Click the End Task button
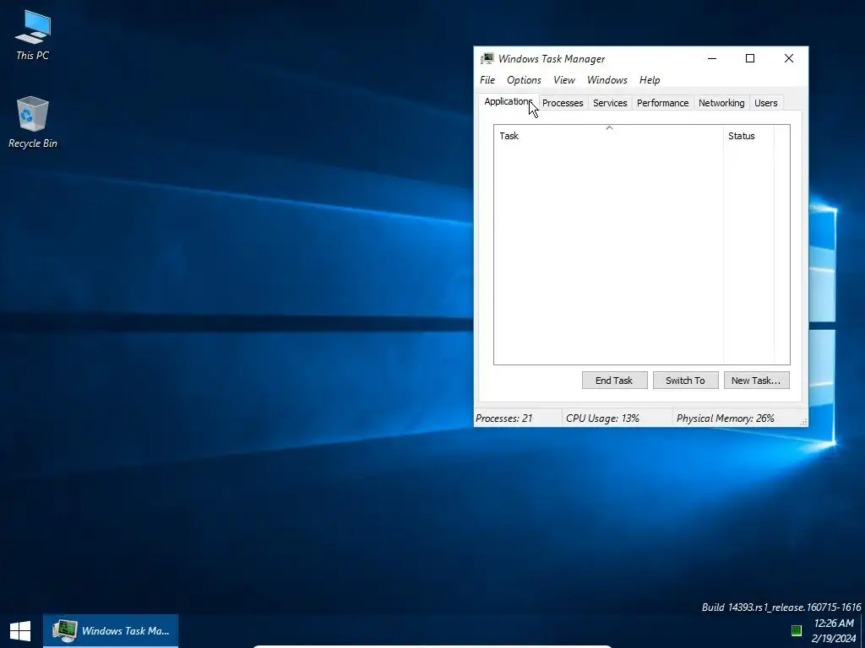Image resolution: width=865 pixels, height=648 pixels. pyautogui.click(x=615, y=381)
